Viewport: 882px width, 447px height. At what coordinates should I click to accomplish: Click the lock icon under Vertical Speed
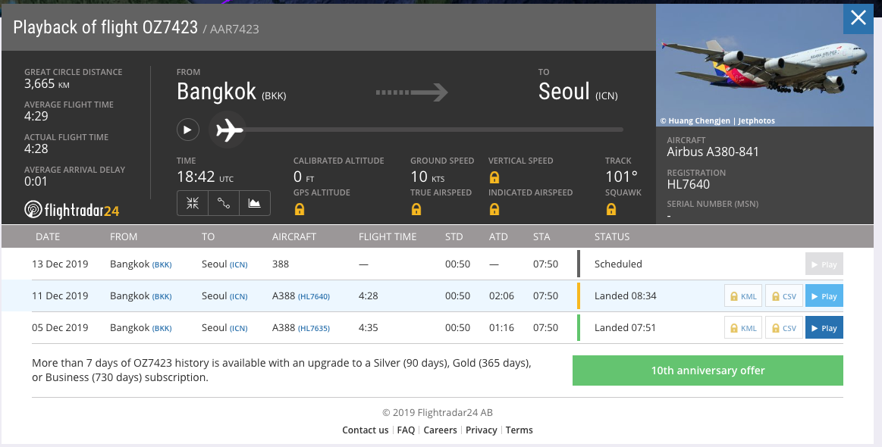point(494,178)
